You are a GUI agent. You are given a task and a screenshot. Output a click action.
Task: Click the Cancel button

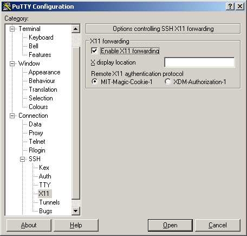218,225
